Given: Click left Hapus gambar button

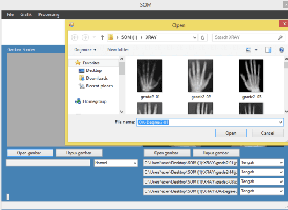Looking at the screenshot, I should [79, 153].
